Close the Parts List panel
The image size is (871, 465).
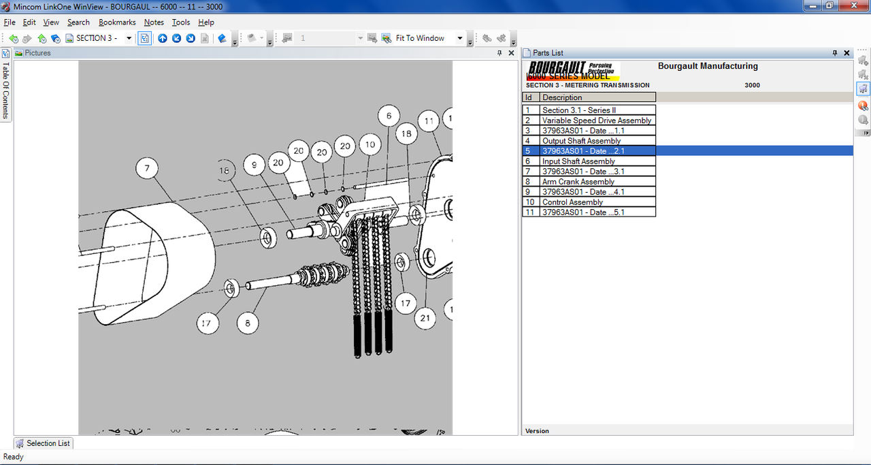(x=847, y=53)
